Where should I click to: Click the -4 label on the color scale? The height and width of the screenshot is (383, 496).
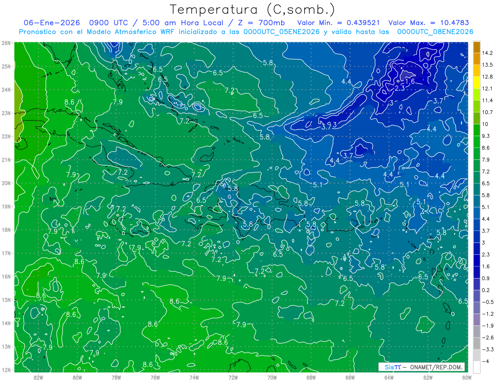[485, 361]
